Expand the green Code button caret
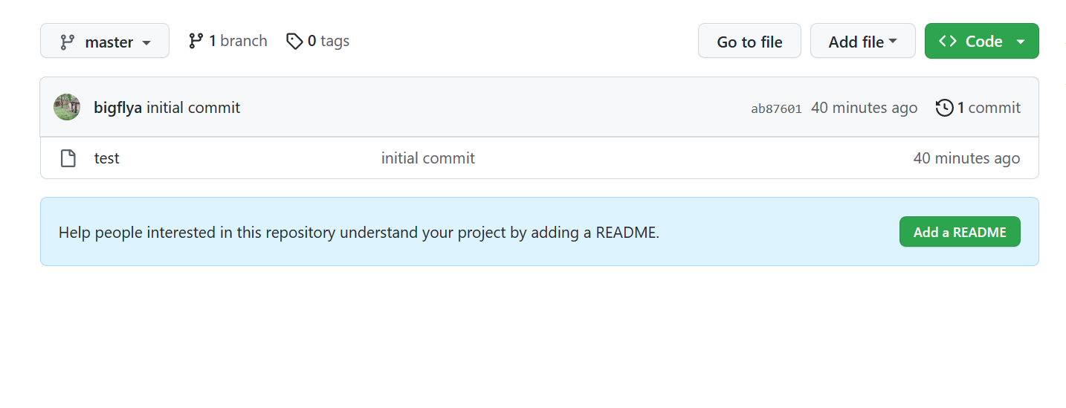Screen dimensions: 1066x408 coord(1021,42)
